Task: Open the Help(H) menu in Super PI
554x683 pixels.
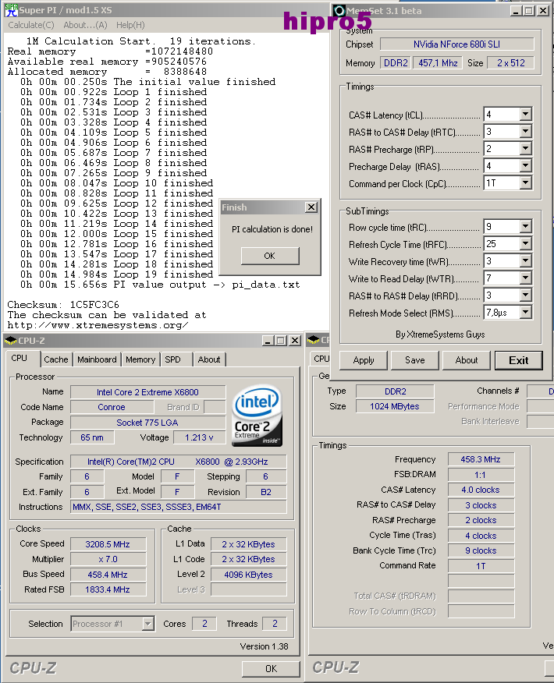Action: tap(130, 25)
